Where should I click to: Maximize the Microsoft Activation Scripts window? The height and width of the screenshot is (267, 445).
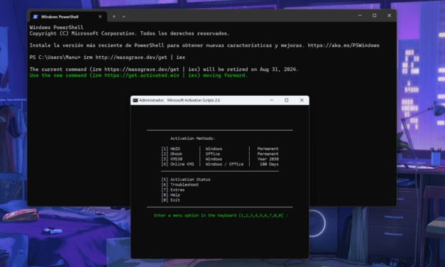click(286, 100)
